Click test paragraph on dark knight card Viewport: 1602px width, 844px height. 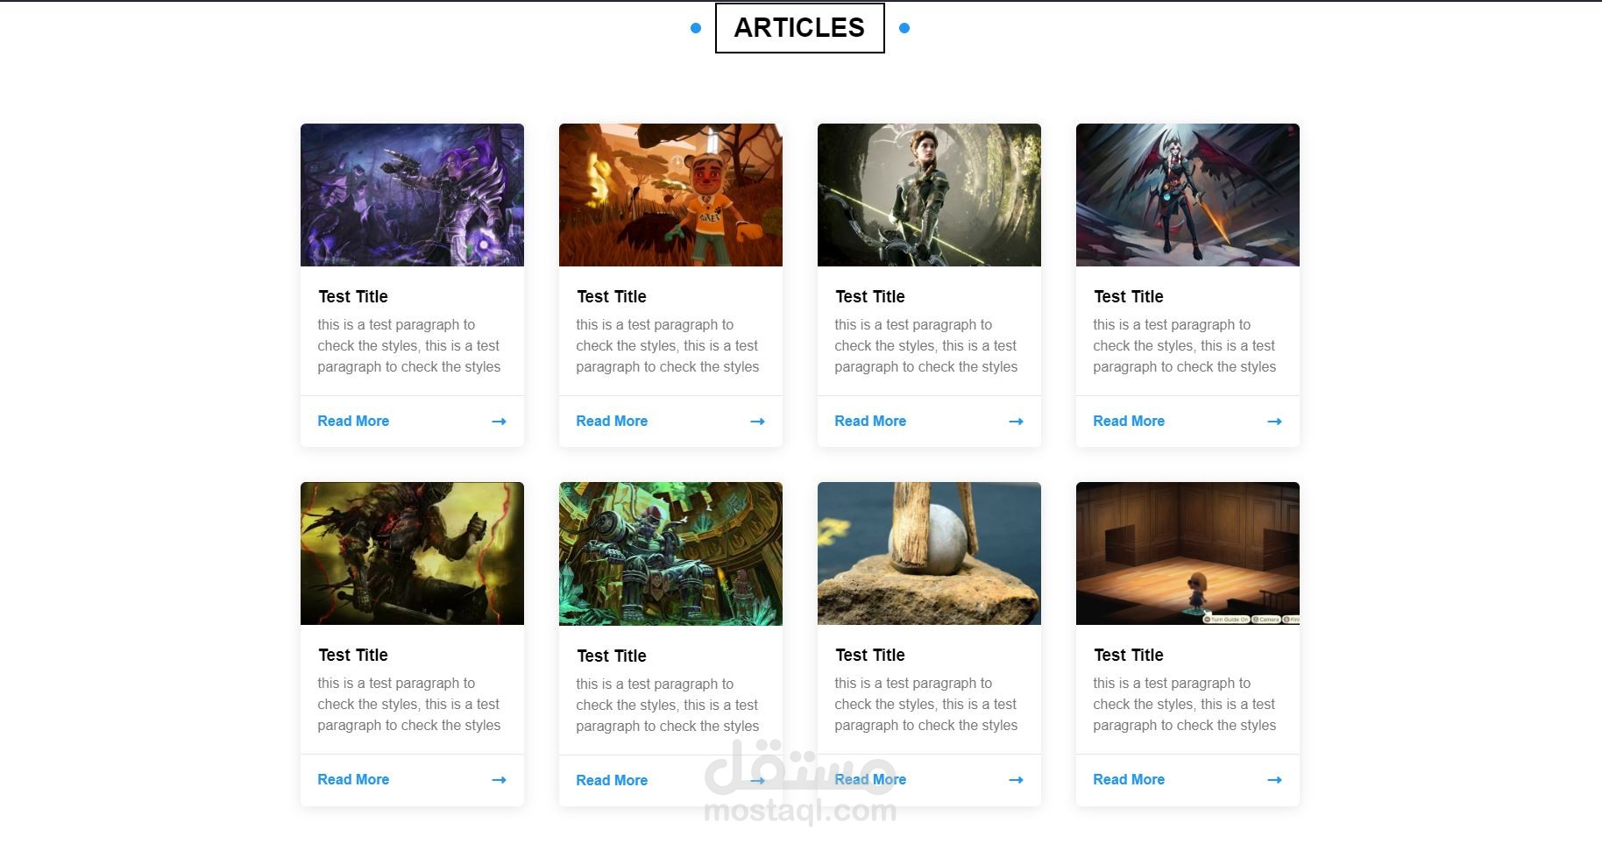[409, 704]
